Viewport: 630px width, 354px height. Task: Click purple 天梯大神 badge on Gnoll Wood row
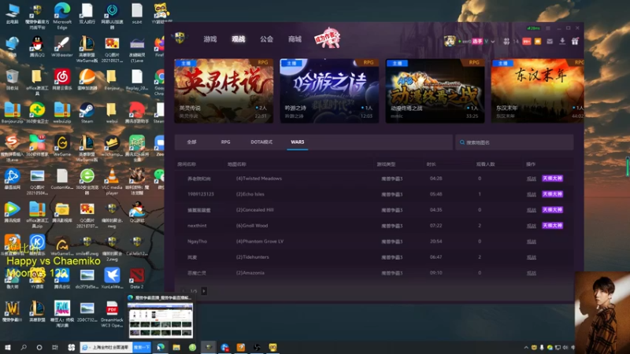point(552,226)
